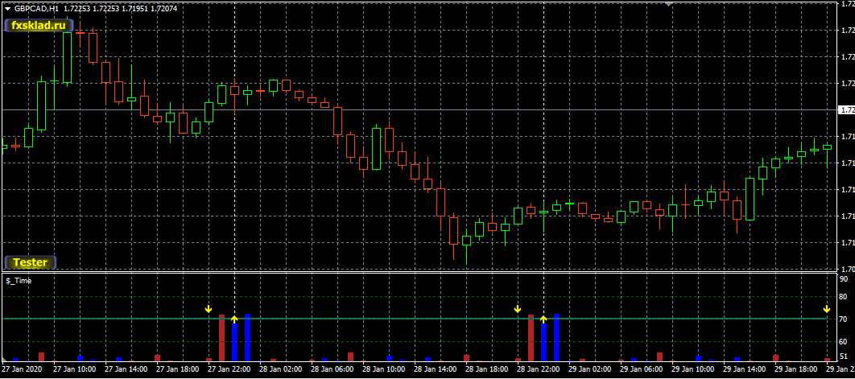Click the '29 Jan 02:00' time label

589,369
